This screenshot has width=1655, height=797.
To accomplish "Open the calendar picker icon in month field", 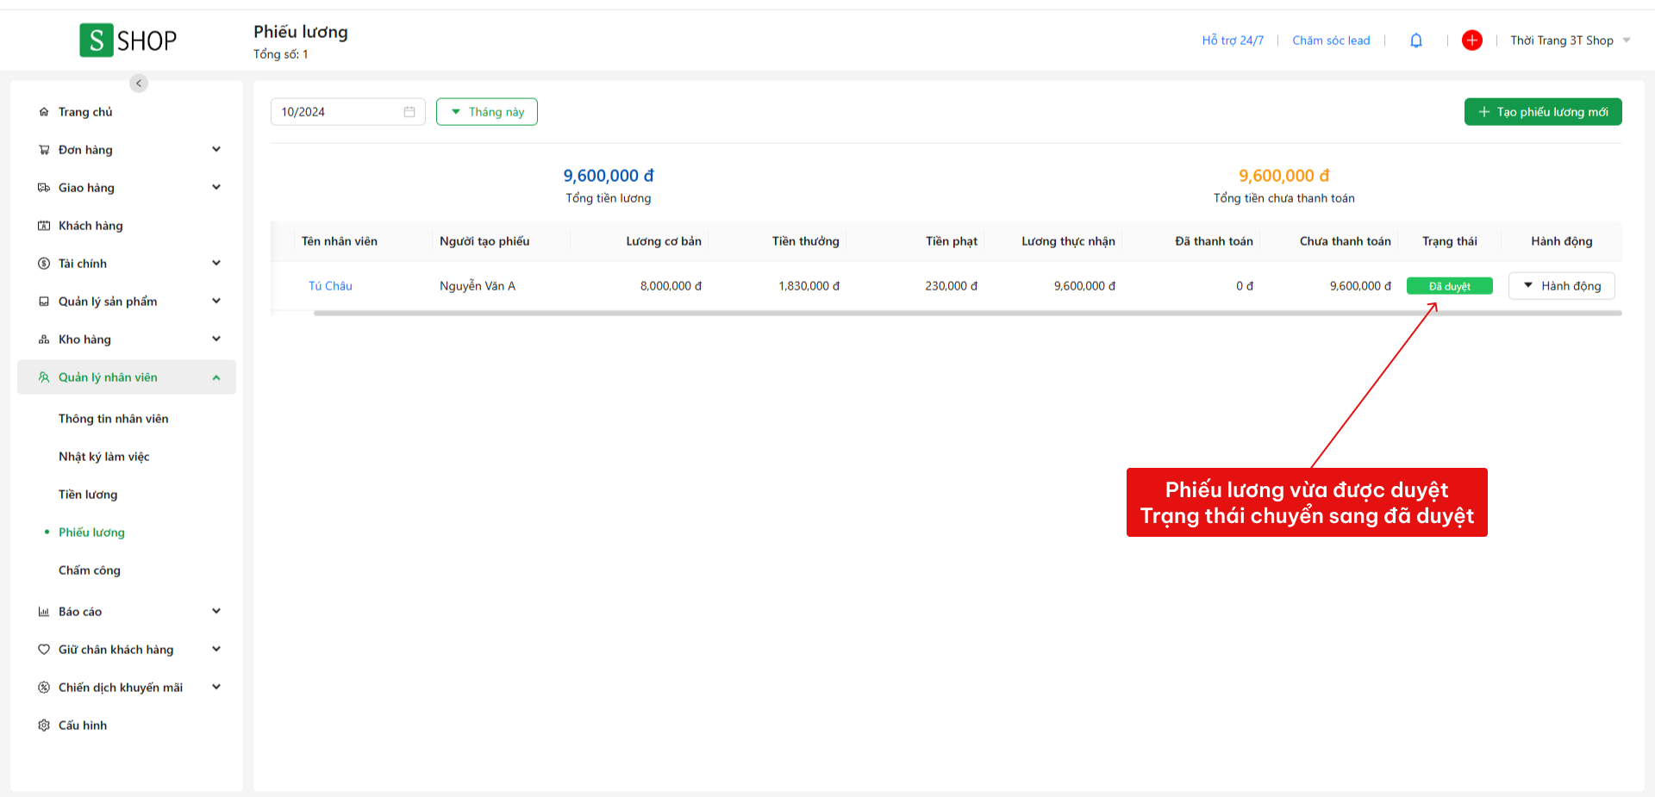I will pyautogui.click(x=409, y=112).
